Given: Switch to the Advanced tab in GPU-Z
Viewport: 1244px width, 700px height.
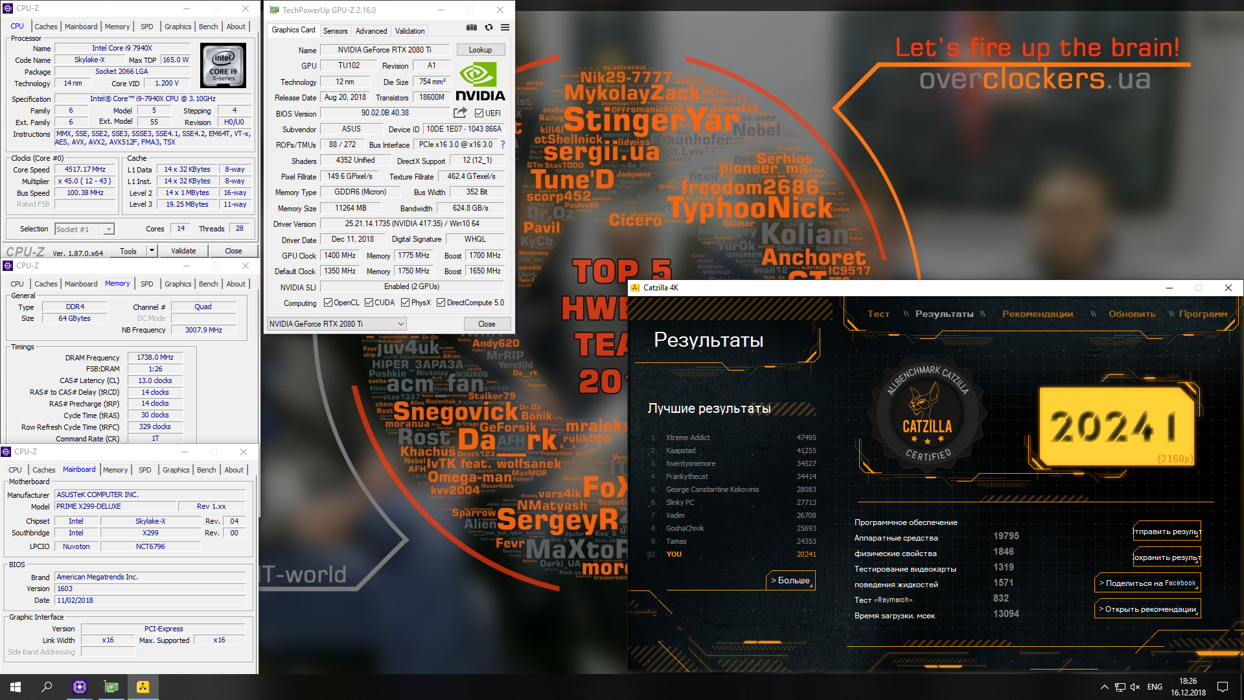Looking at the screenshot, I should 371,31.
